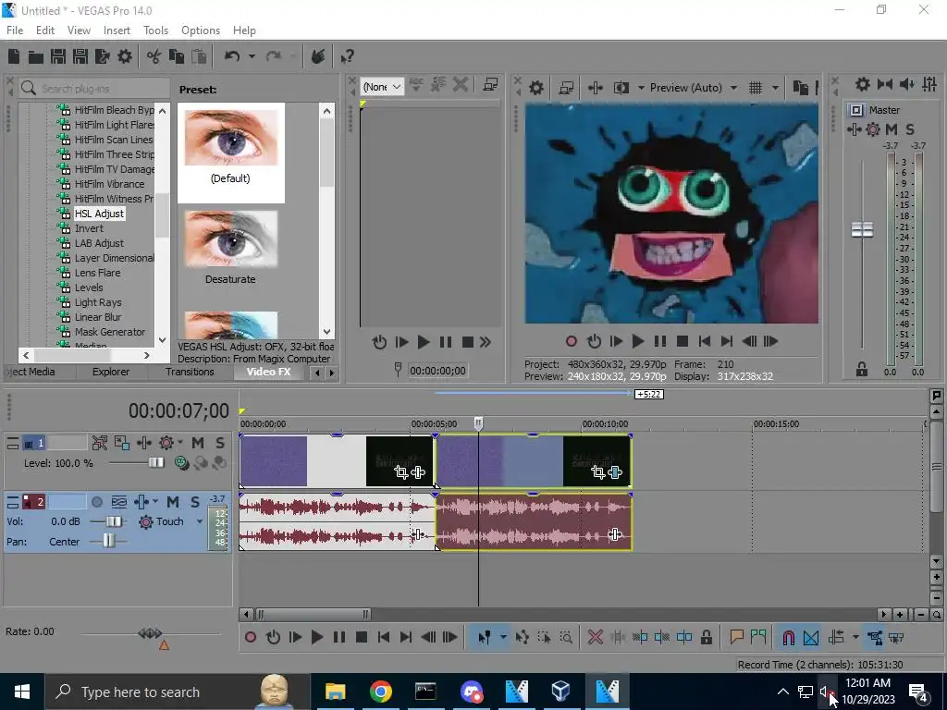This screenshot has height=710, width=947.
Task: Open the Undo history dropdown arrow
Action: (x=252, y=56)
